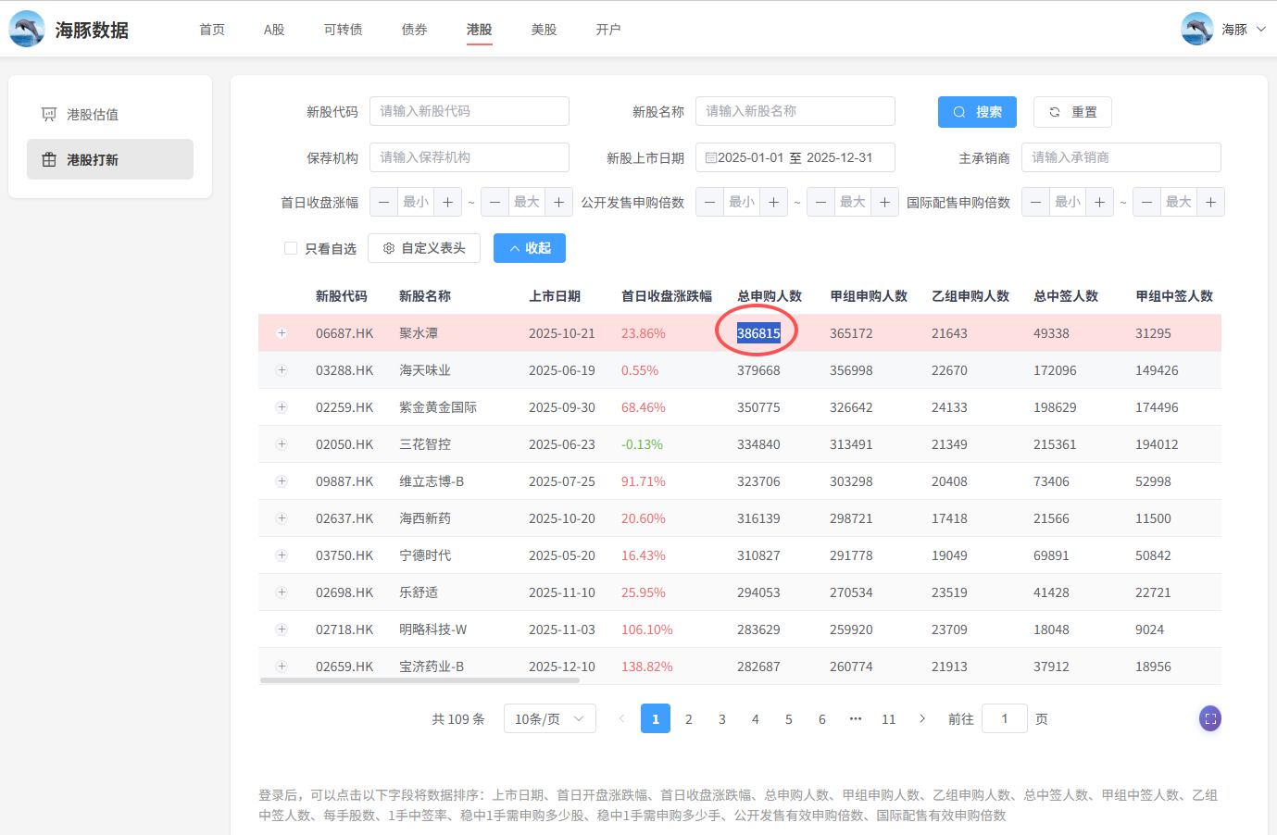The height and width of the screenshot is (835, 1277).
Task: Click the pagination ellipsis jump button
Action: [x=856, y=719]
